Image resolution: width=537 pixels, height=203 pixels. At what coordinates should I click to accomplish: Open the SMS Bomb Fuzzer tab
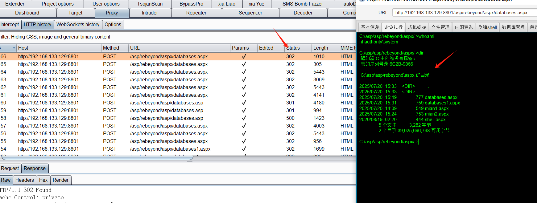point(303,4)
